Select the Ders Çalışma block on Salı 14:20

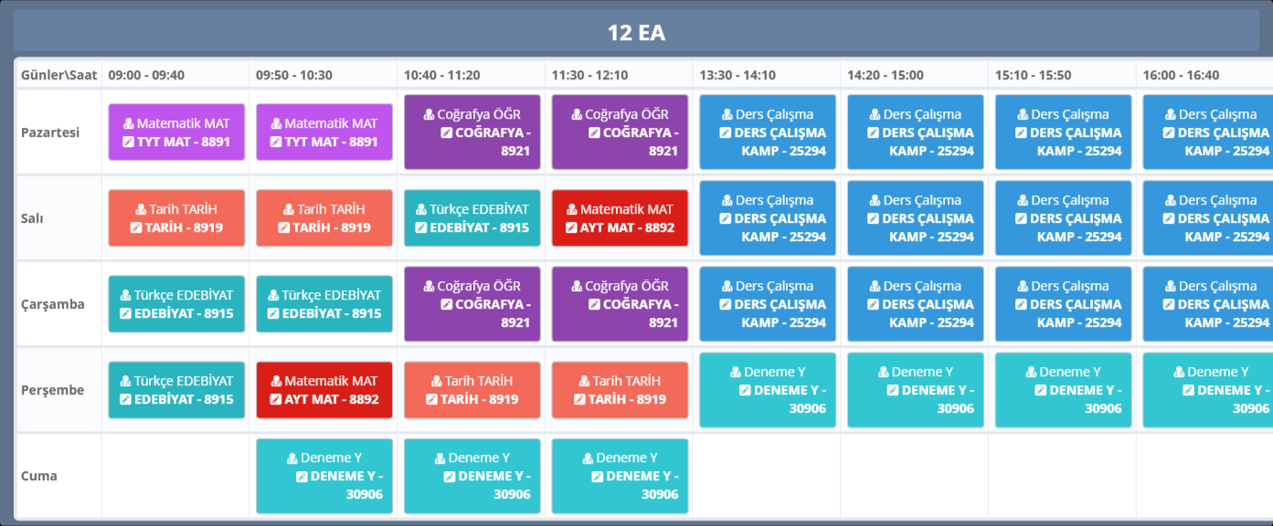(915, 218)
